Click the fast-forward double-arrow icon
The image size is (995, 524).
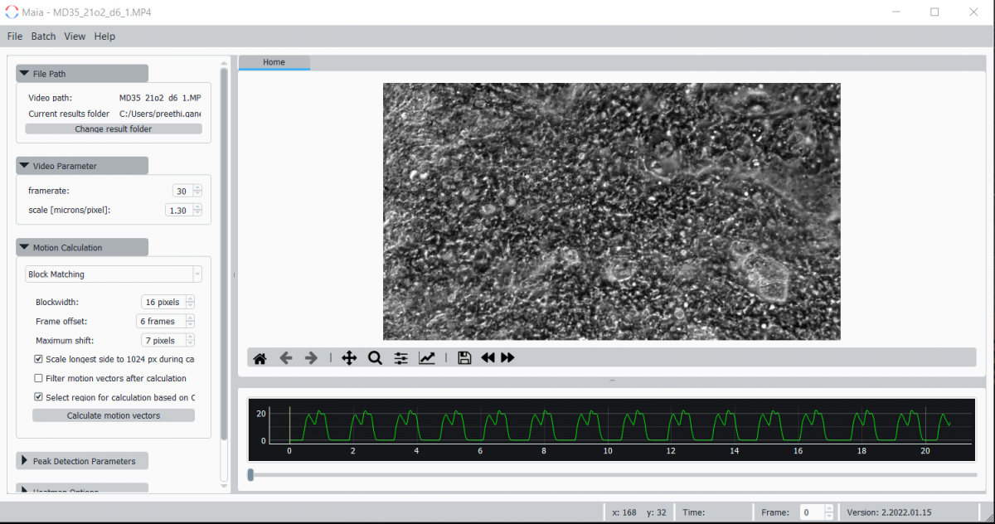pyautogui.click(x=507, y=358)
